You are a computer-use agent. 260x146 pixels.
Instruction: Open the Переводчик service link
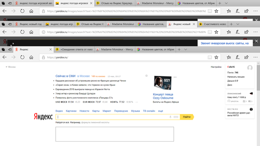tap(121, 111)
